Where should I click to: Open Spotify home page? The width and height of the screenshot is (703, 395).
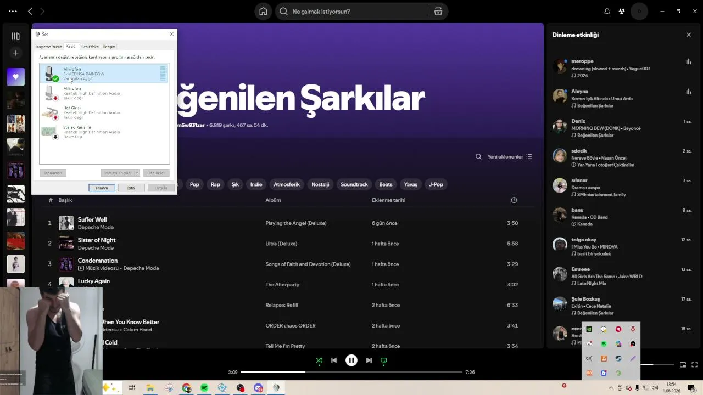(263, 12)
